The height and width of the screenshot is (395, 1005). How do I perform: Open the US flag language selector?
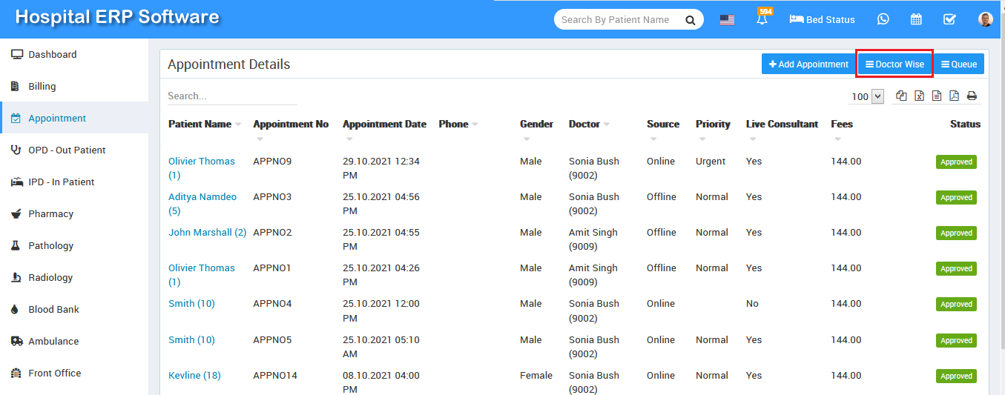727,20
